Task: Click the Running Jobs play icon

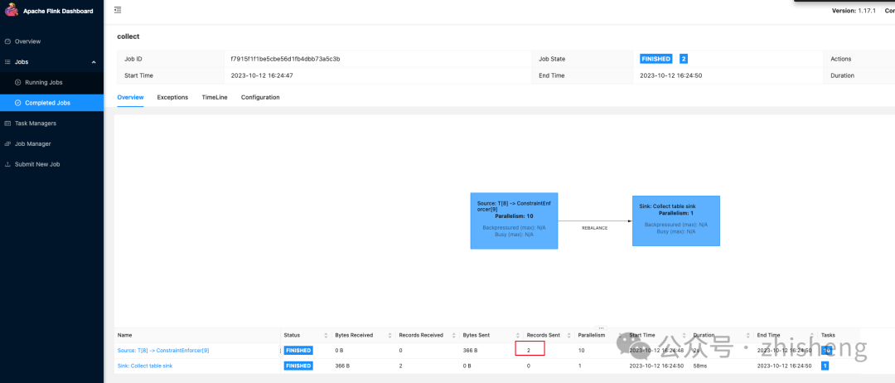Action: (17, 82)
